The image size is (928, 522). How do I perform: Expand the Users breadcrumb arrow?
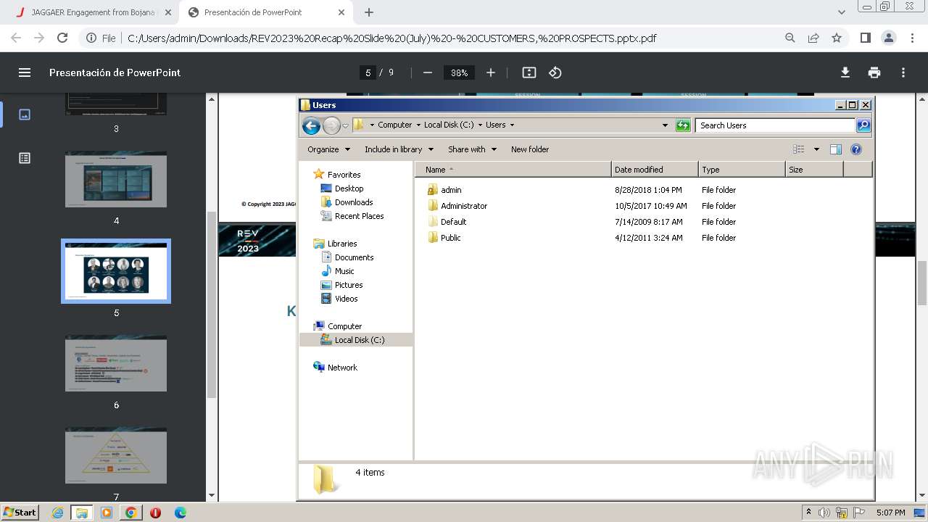[512, 125]
